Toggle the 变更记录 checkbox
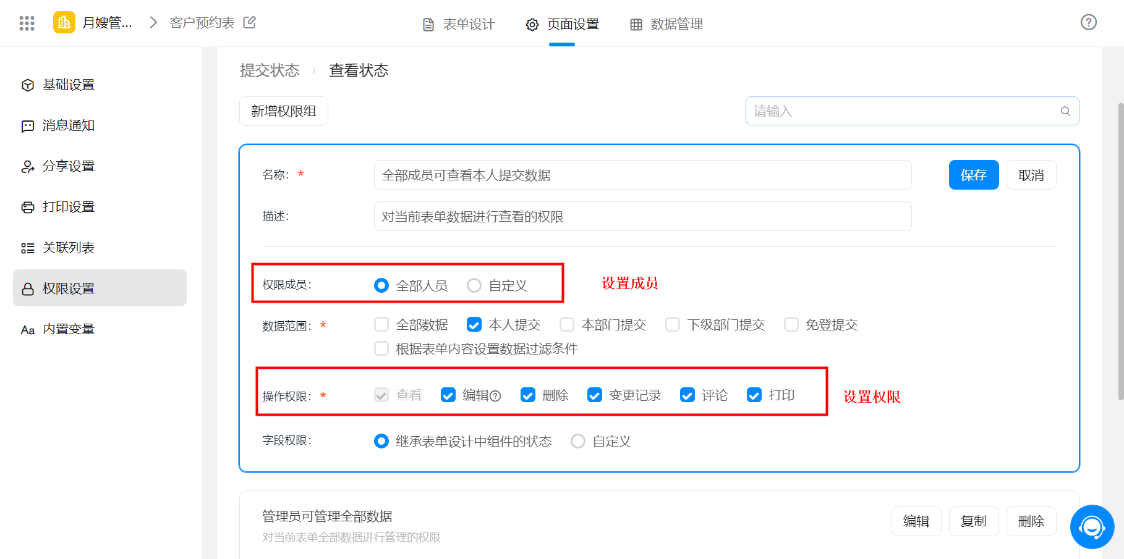This screenshot has width=1124, height=559. pos(595,395)
